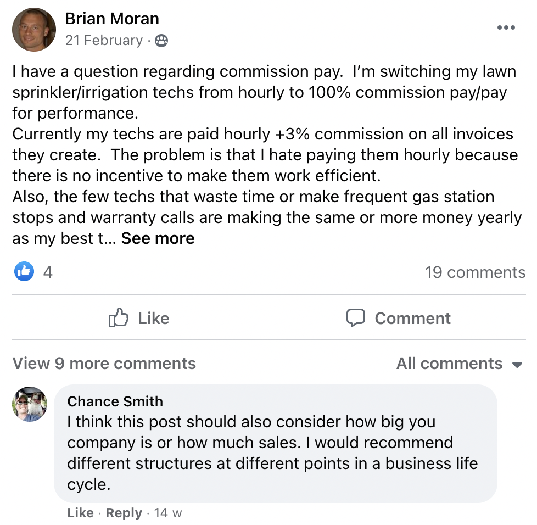Viewport: 537px width, 525px height.
Task: Expand the All comments filter dropdown
Action: [459, 364]
